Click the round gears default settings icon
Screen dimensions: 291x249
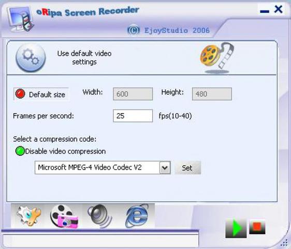coord(31,58)
